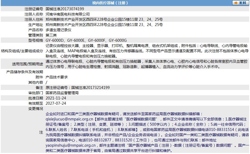Click the label 有效期至
The width and height of the screenshot is (250, 154).
coord(36,104)
